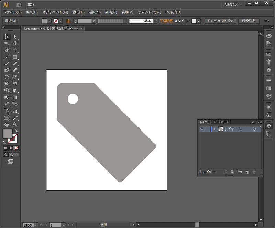This screenshot has height=228, width=275.
Task: Toggle visibility of レイヤー 1
Action: (x=202, y=129)
